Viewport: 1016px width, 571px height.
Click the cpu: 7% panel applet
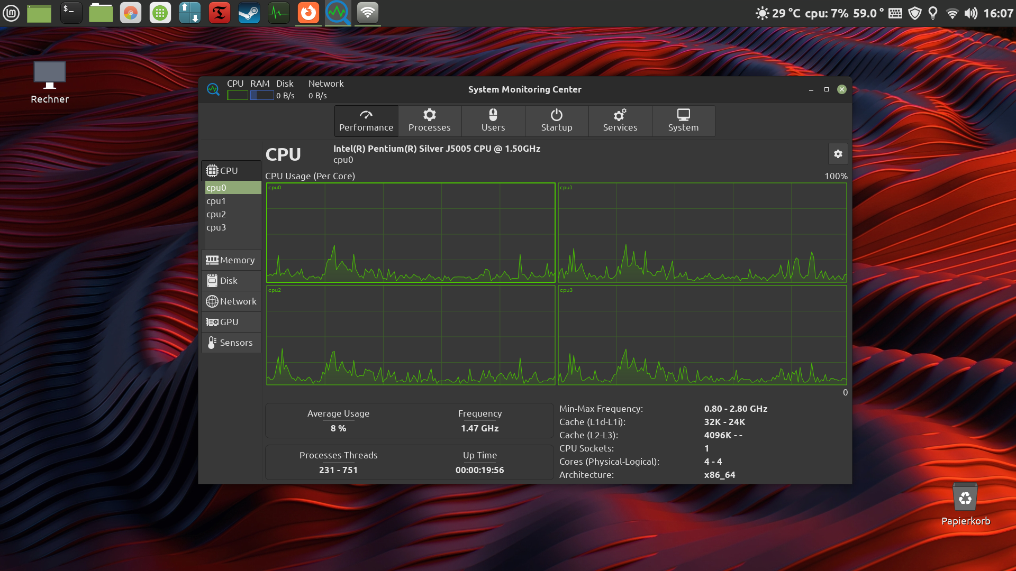pos(827,13)
